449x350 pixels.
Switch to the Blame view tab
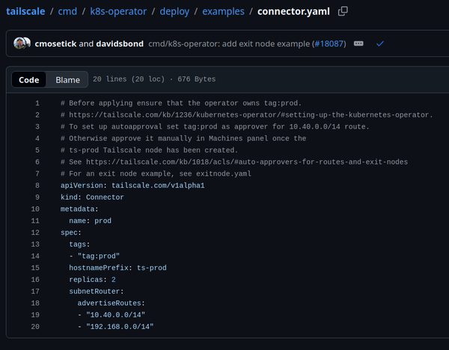click(x=67, y=79)
